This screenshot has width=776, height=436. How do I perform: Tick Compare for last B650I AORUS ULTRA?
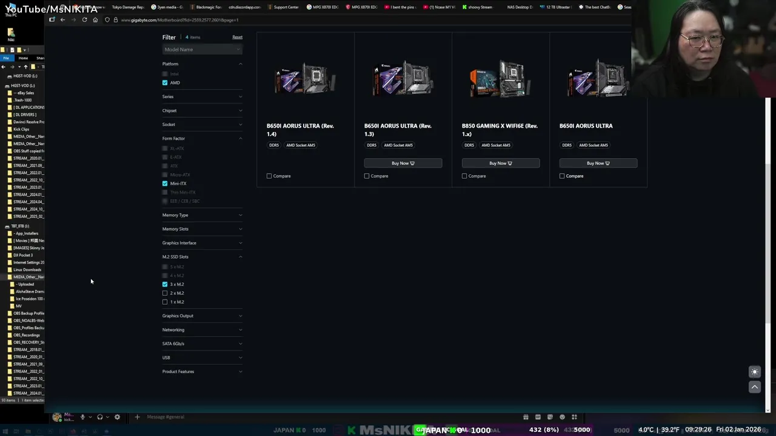tap(562, 176)
